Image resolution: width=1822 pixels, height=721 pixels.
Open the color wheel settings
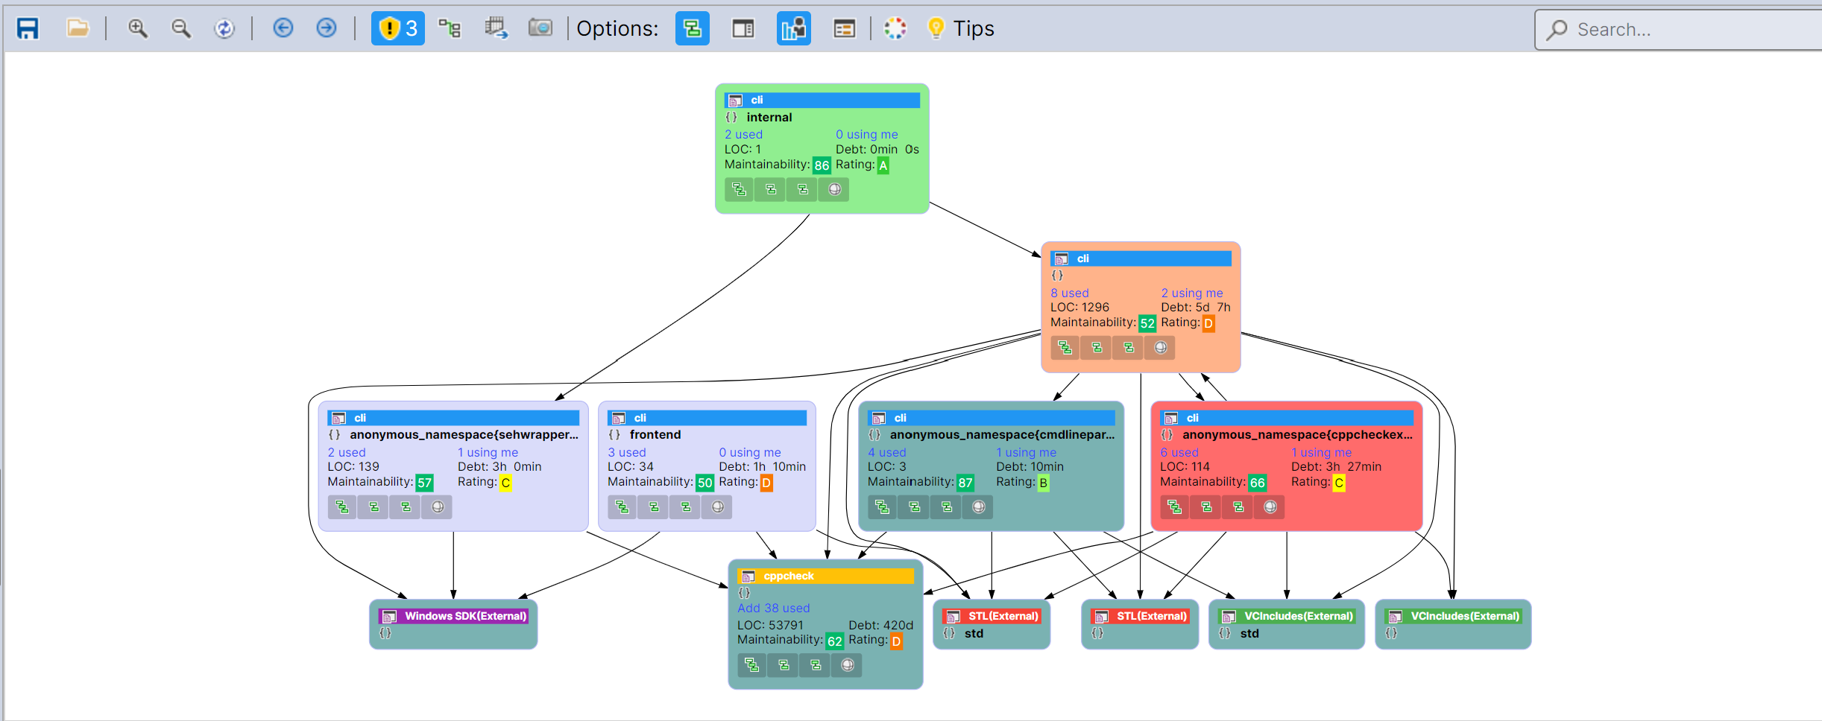[x=894, y=28]
